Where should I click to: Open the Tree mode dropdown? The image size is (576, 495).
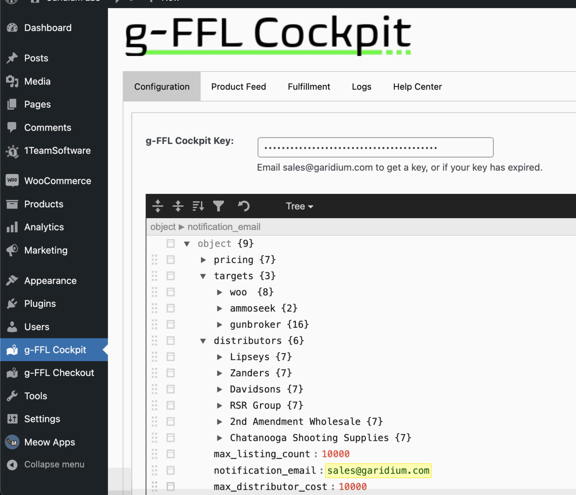pyautogui.click(x=300, y=206)
